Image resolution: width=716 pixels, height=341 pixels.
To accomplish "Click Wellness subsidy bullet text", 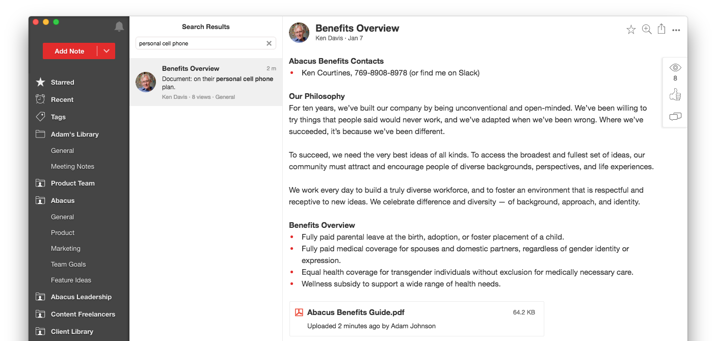I will point(401,283).
